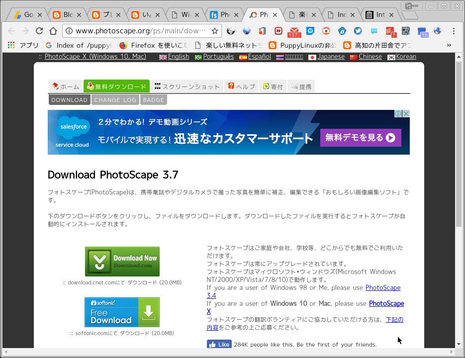
Task: Switch language to English
Action: pos(179,56)
